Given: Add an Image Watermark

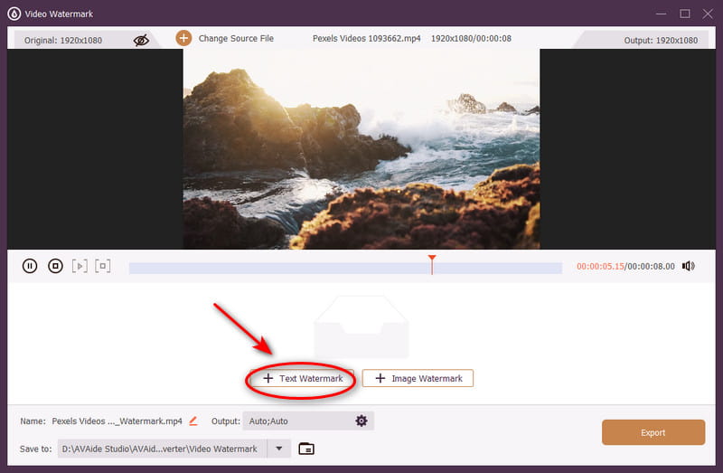Looking at the screenshot, I should coord(418,378).
